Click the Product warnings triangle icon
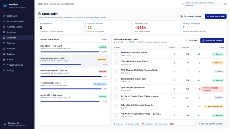Screen dimensions: 230x129 point(4,65)
